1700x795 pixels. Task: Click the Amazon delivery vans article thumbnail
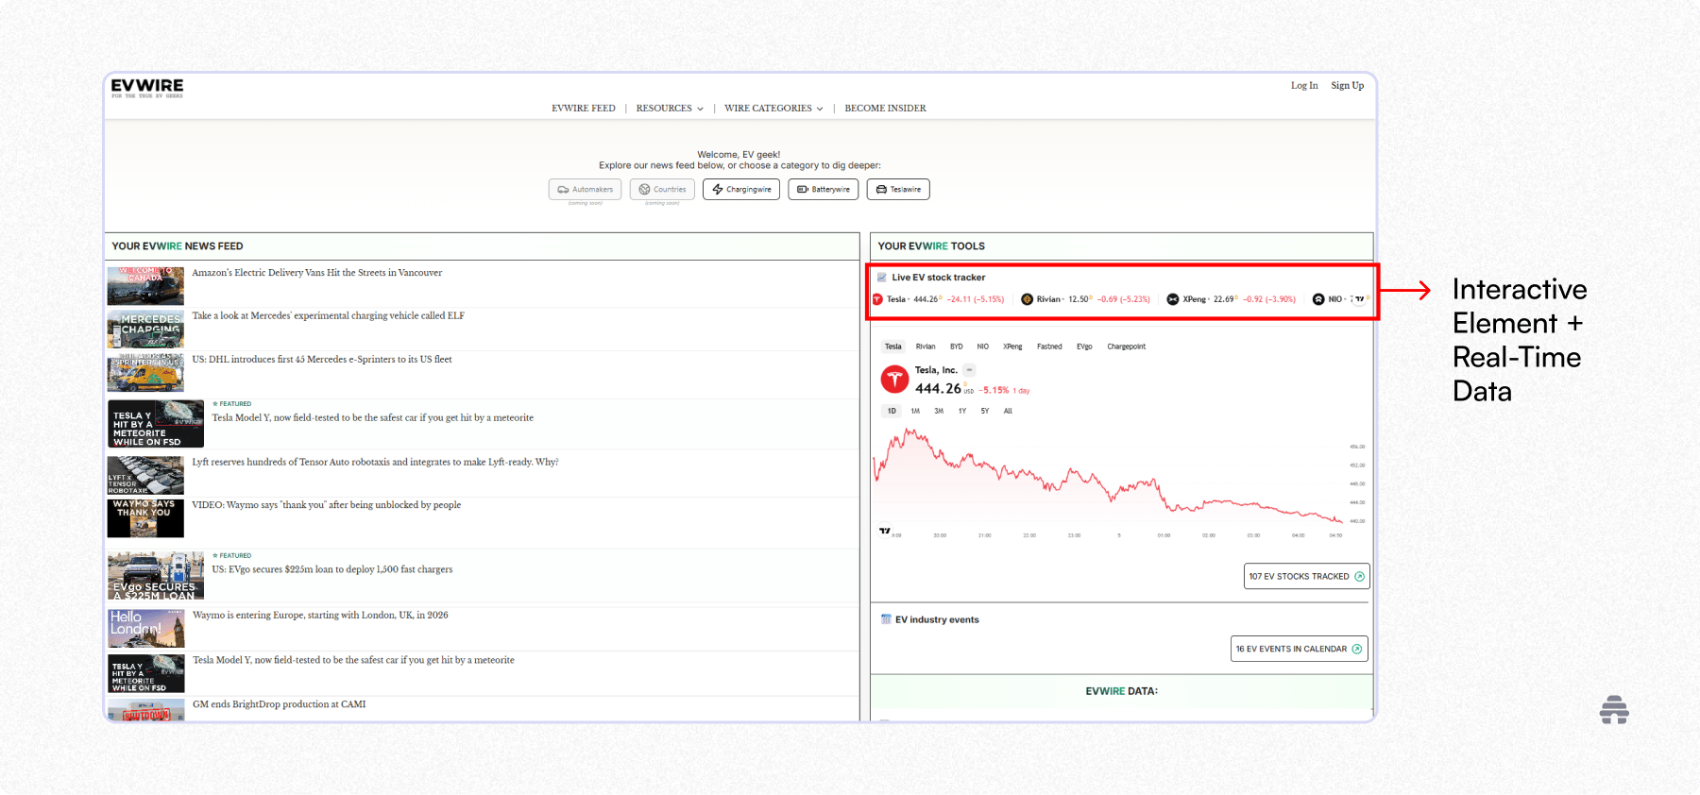[145, 285]
